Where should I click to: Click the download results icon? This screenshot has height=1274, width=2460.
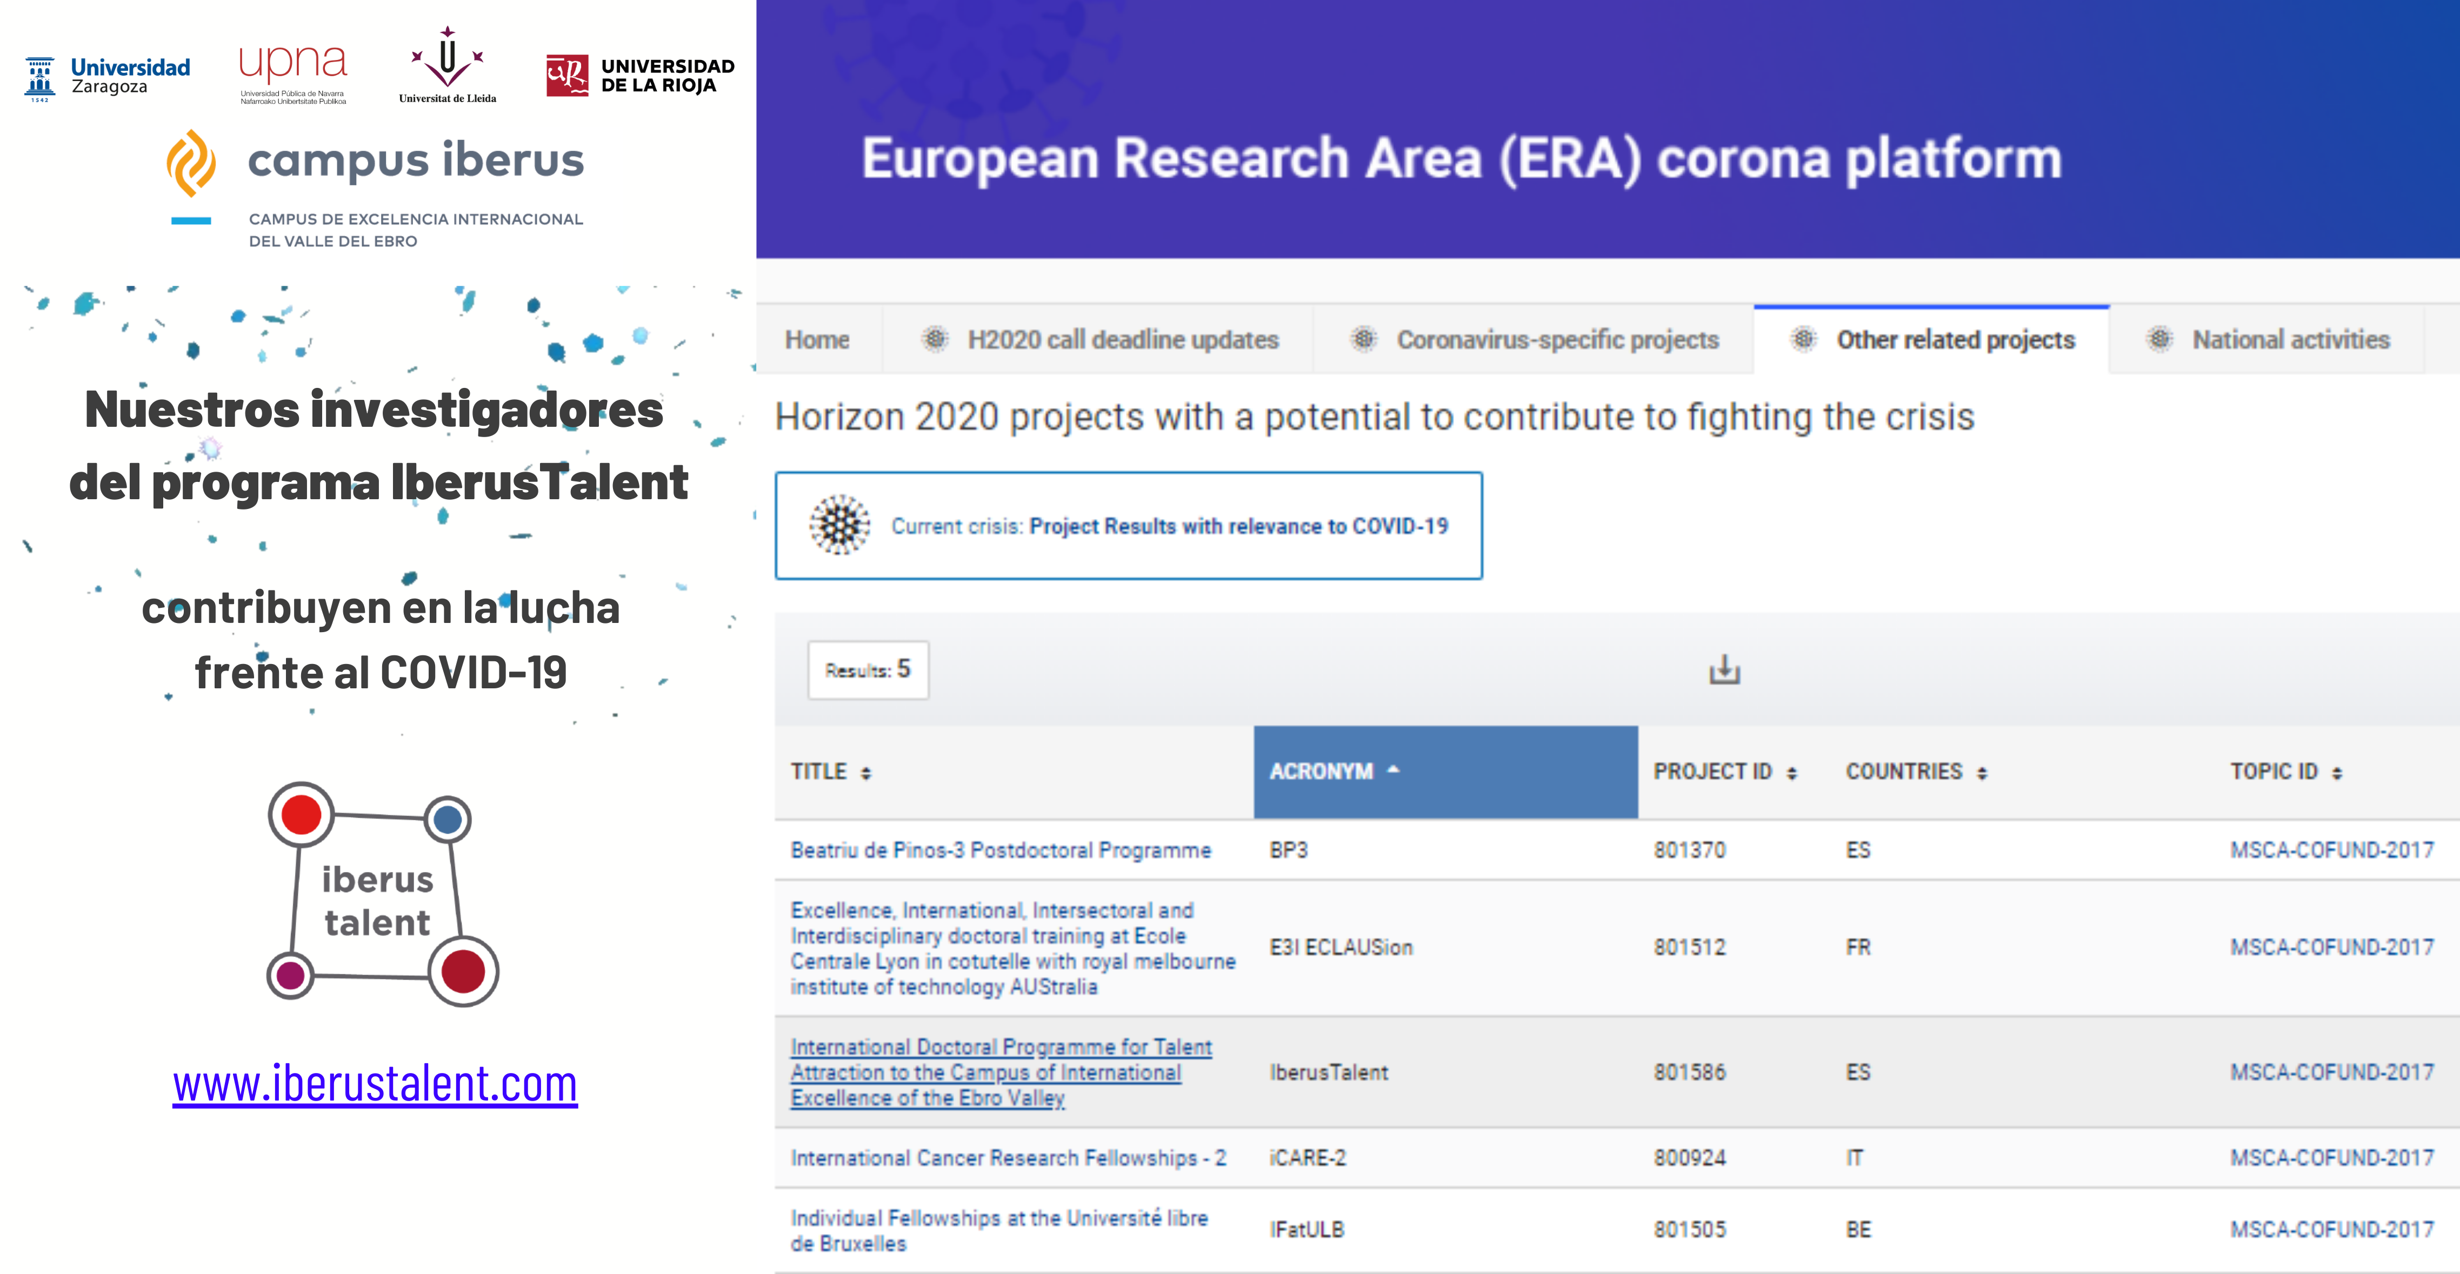click(1724, 670)
